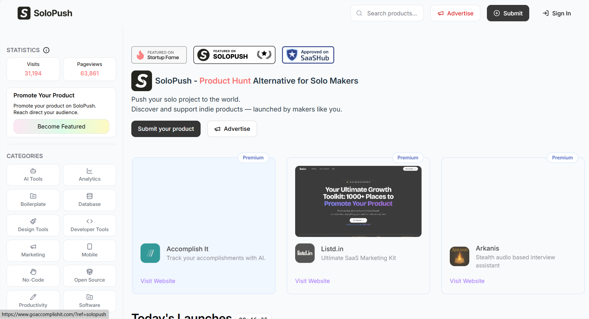
Task: Click the Advertise button below the tagline
Action: pyautogui.click(x=232, y=129)
